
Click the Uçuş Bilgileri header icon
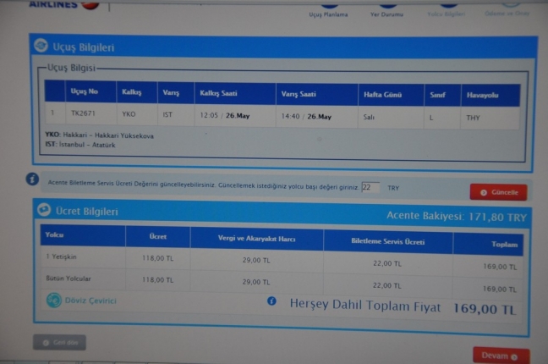pos(41,46)
